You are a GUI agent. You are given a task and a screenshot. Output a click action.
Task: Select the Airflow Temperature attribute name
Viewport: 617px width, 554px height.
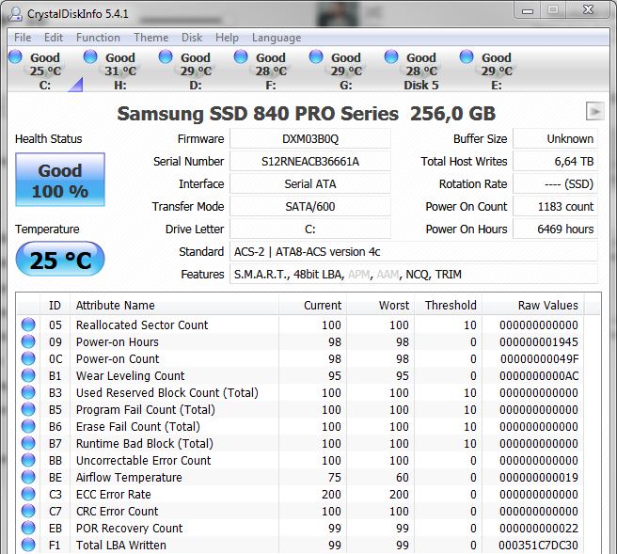[129, 477]
